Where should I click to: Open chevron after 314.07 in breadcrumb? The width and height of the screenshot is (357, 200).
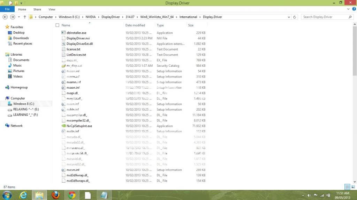[x=137, y=17]
